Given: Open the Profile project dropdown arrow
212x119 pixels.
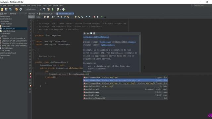Looking at the screenshot, I should tap(66, 10).
